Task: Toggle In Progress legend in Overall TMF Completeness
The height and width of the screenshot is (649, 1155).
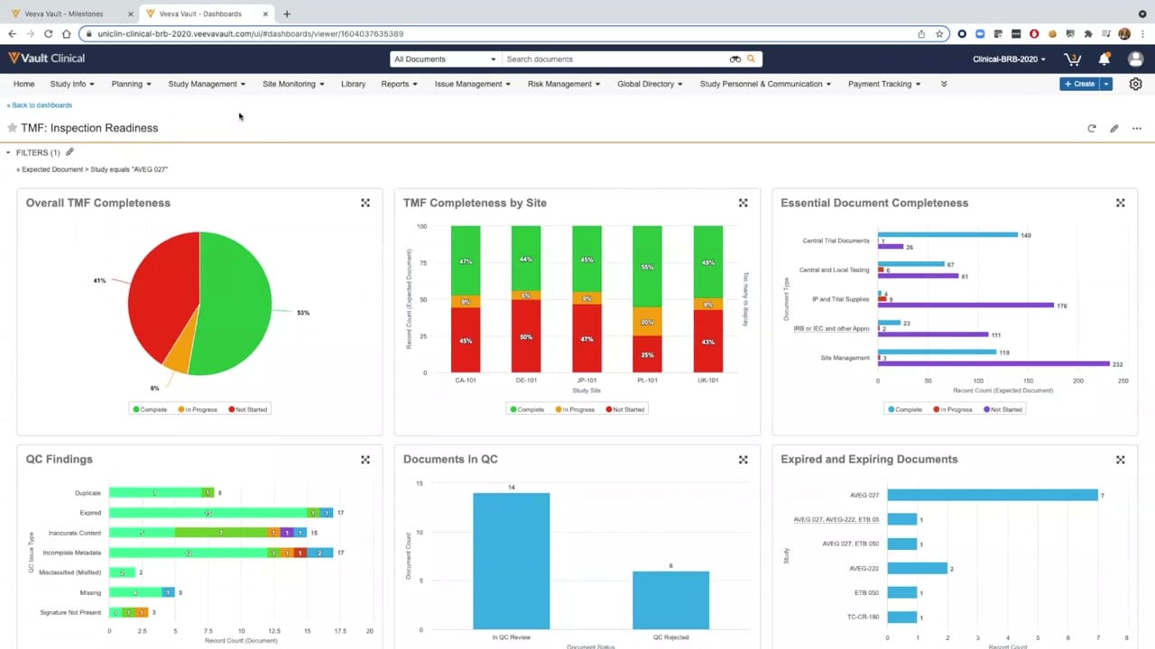Action: point(197,409)
